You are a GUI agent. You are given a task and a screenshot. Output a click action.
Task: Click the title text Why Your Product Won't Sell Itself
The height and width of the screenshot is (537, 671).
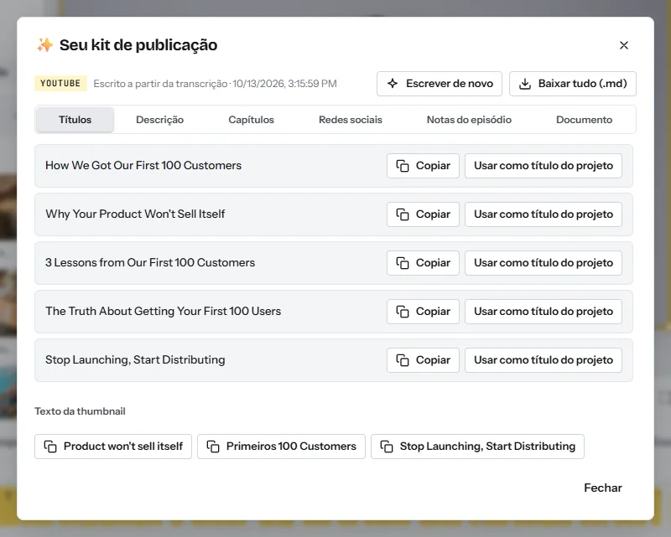(135, 214)
